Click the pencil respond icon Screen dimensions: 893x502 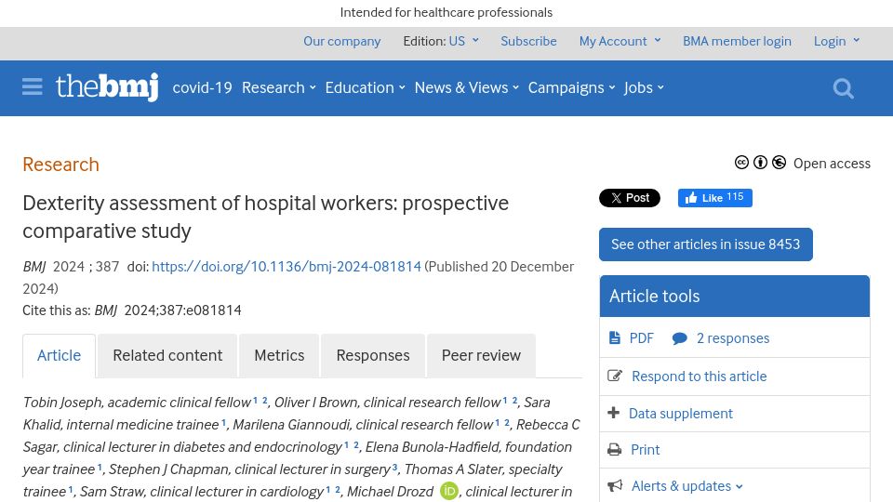tap(615, 376)
